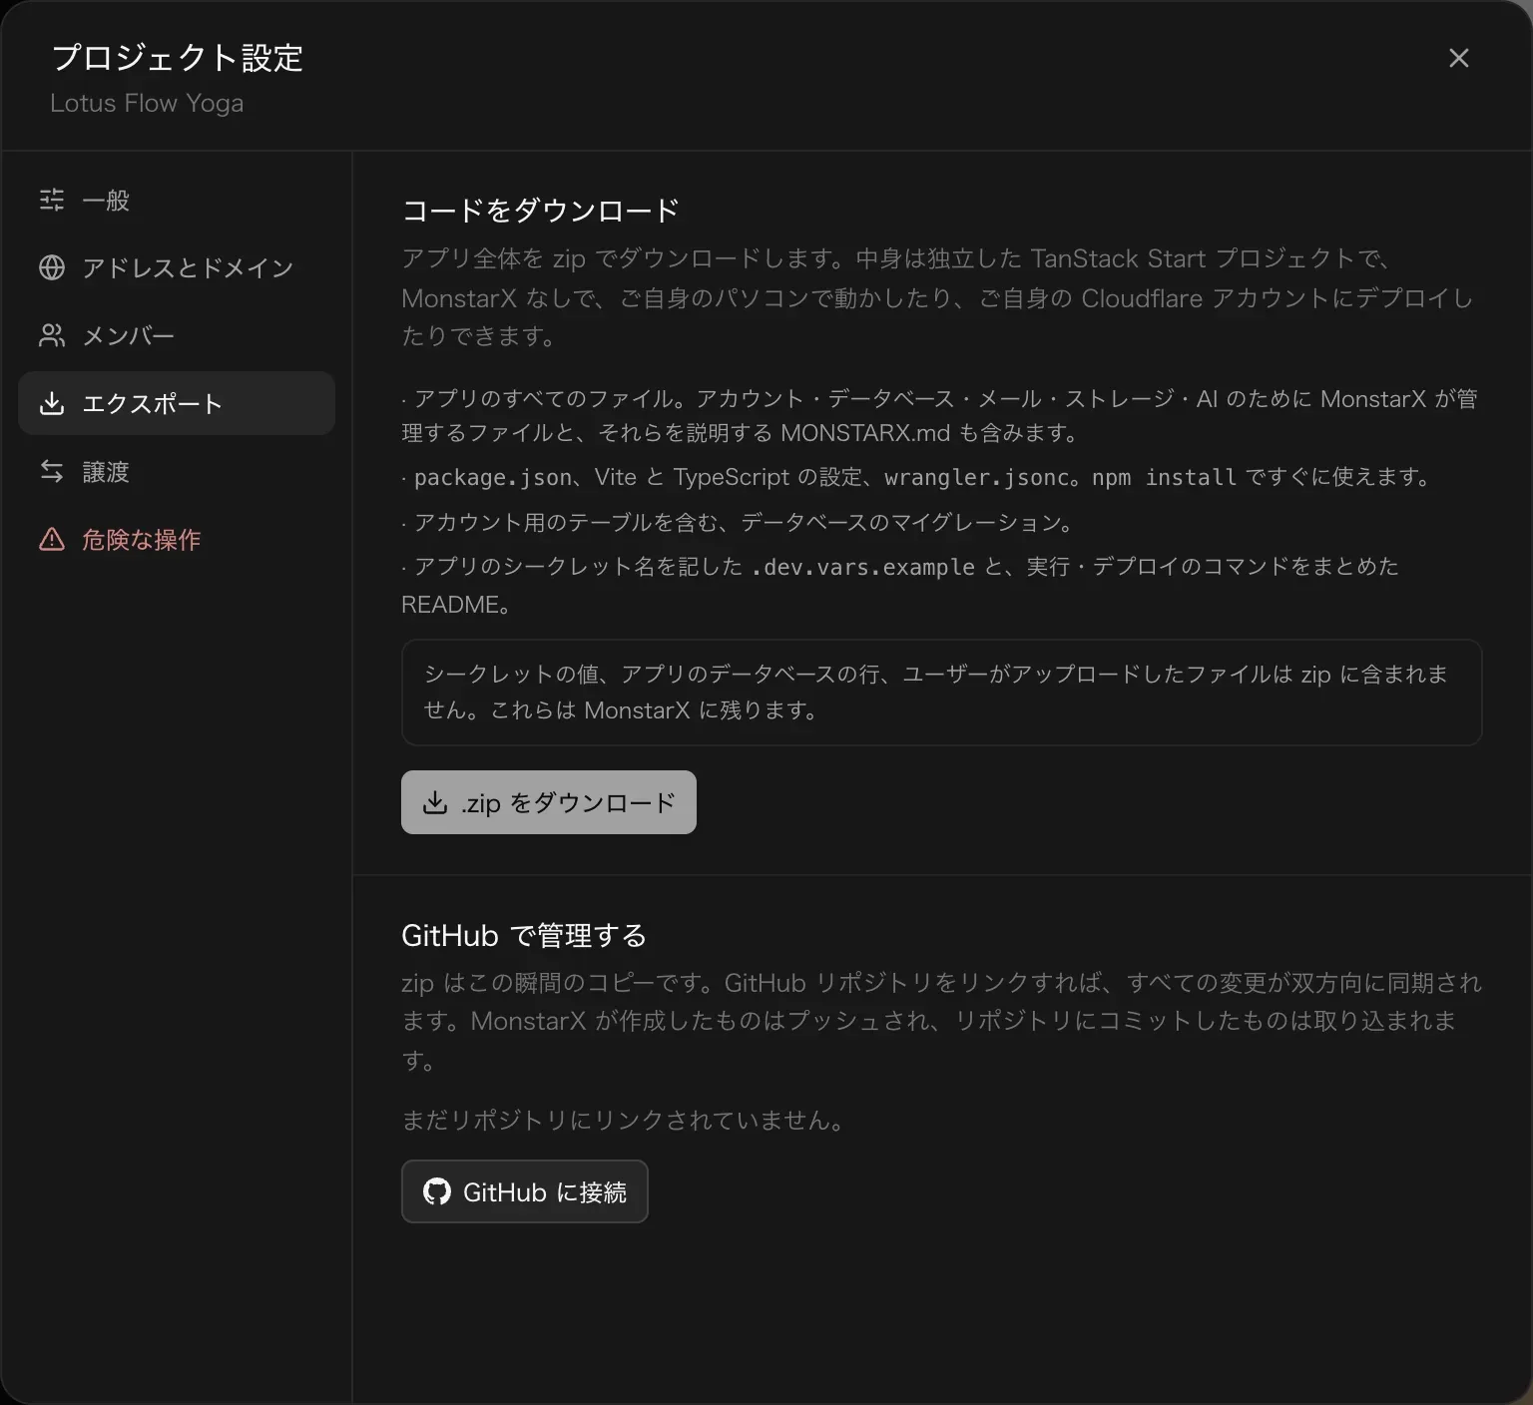Open the 一般 settings tab
The image size is (1533, 1405).
(x=177, y=200)
